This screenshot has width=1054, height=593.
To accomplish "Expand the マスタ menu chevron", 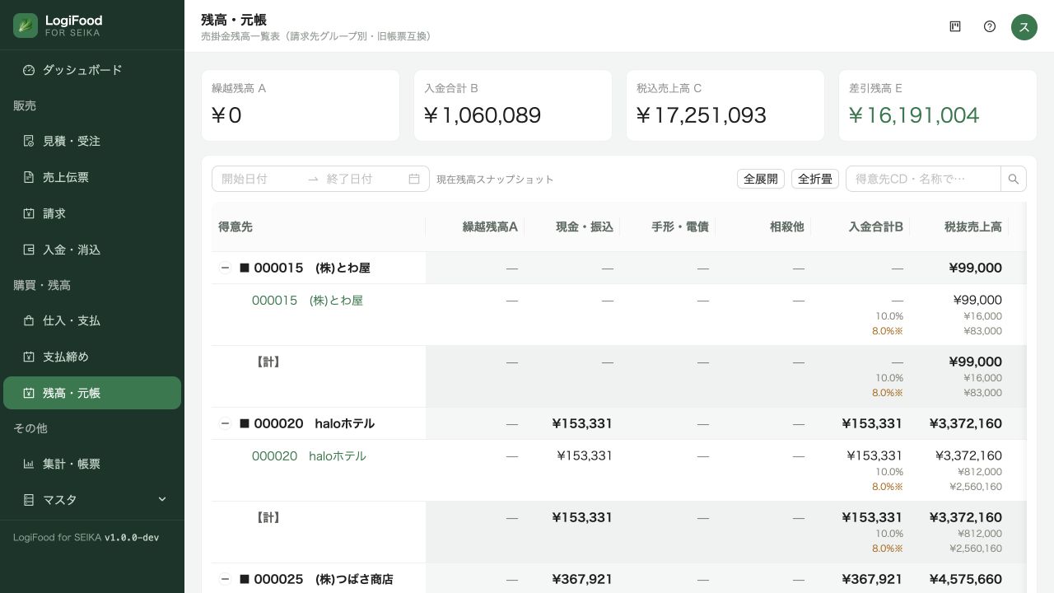I will [x=162, y=499].
